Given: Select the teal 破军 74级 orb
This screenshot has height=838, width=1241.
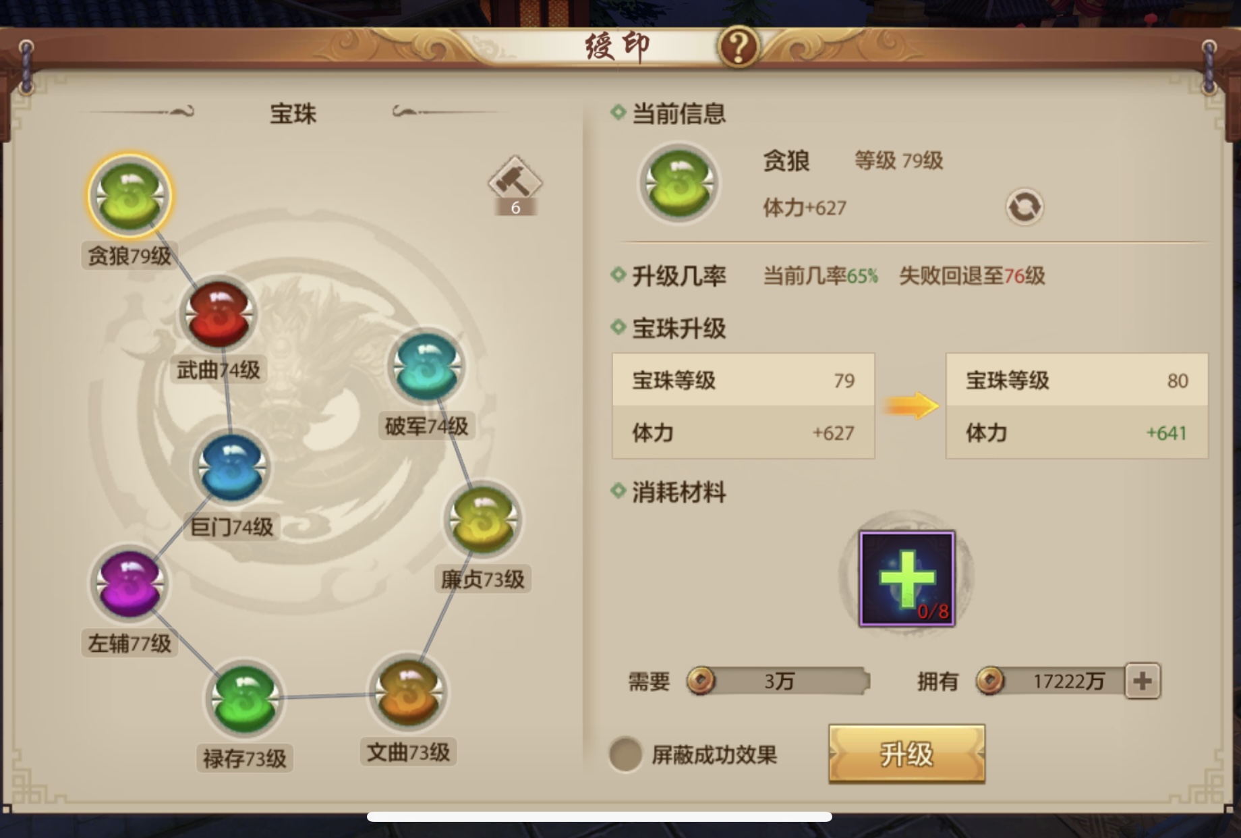Looking at the screenshot, I should [426, 367].
